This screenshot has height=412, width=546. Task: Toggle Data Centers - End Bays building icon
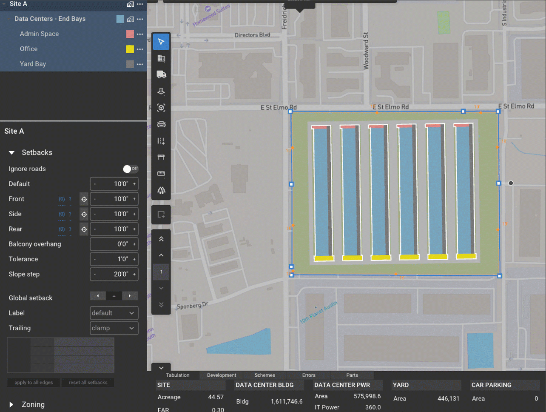(131, 19)
